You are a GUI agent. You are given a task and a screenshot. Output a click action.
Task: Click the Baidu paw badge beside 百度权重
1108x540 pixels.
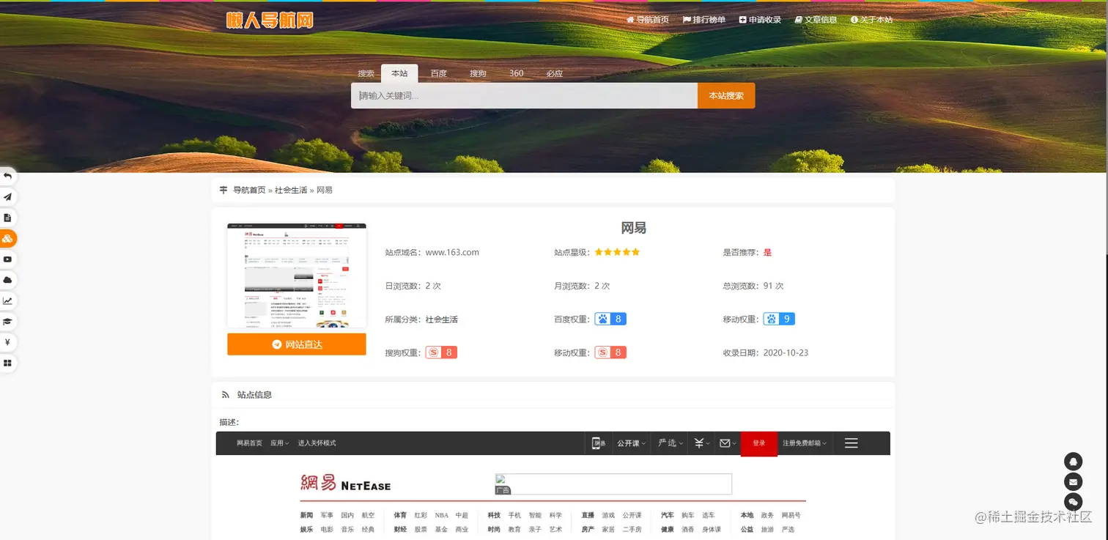[610, 319]
